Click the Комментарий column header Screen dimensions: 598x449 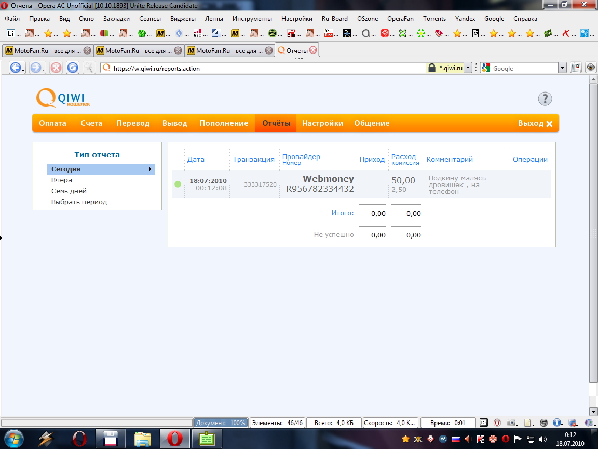450,159
